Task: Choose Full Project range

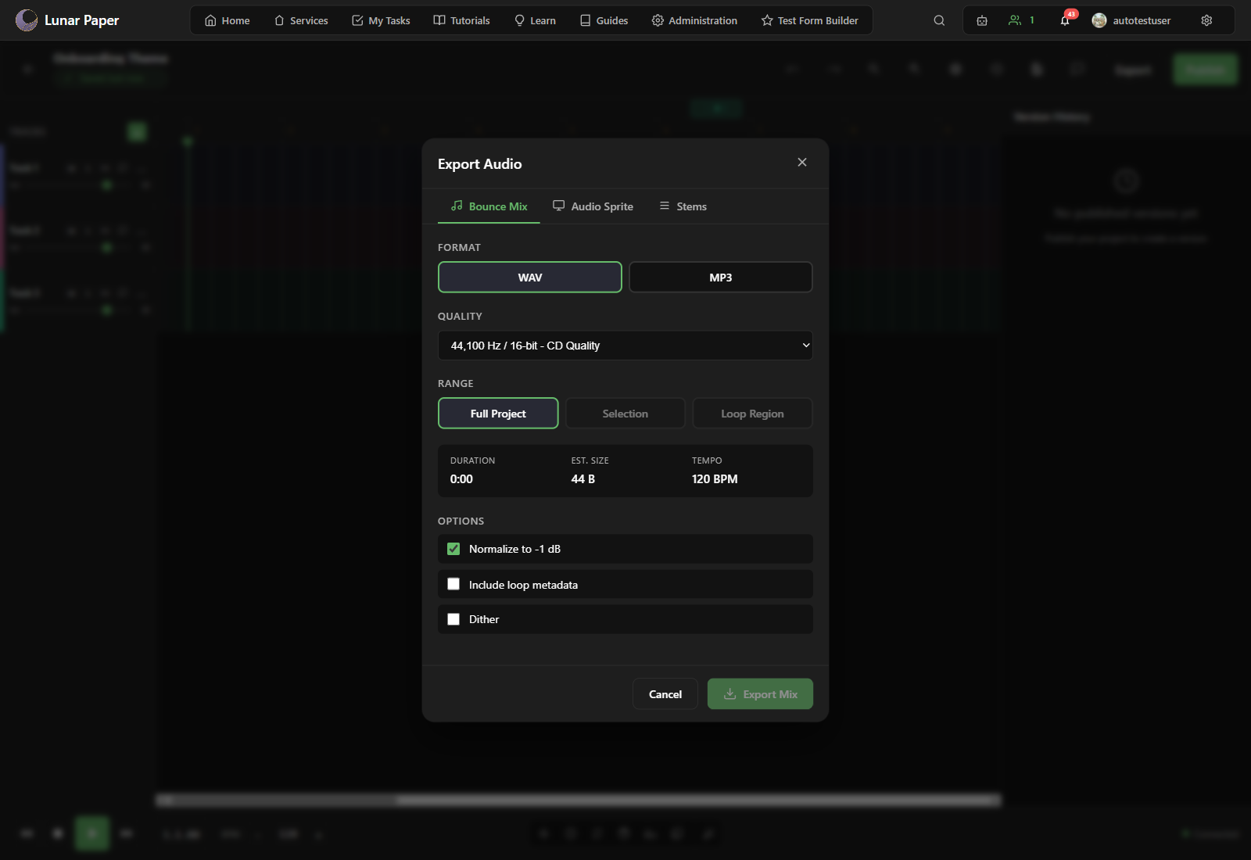Action: point(498,414)
